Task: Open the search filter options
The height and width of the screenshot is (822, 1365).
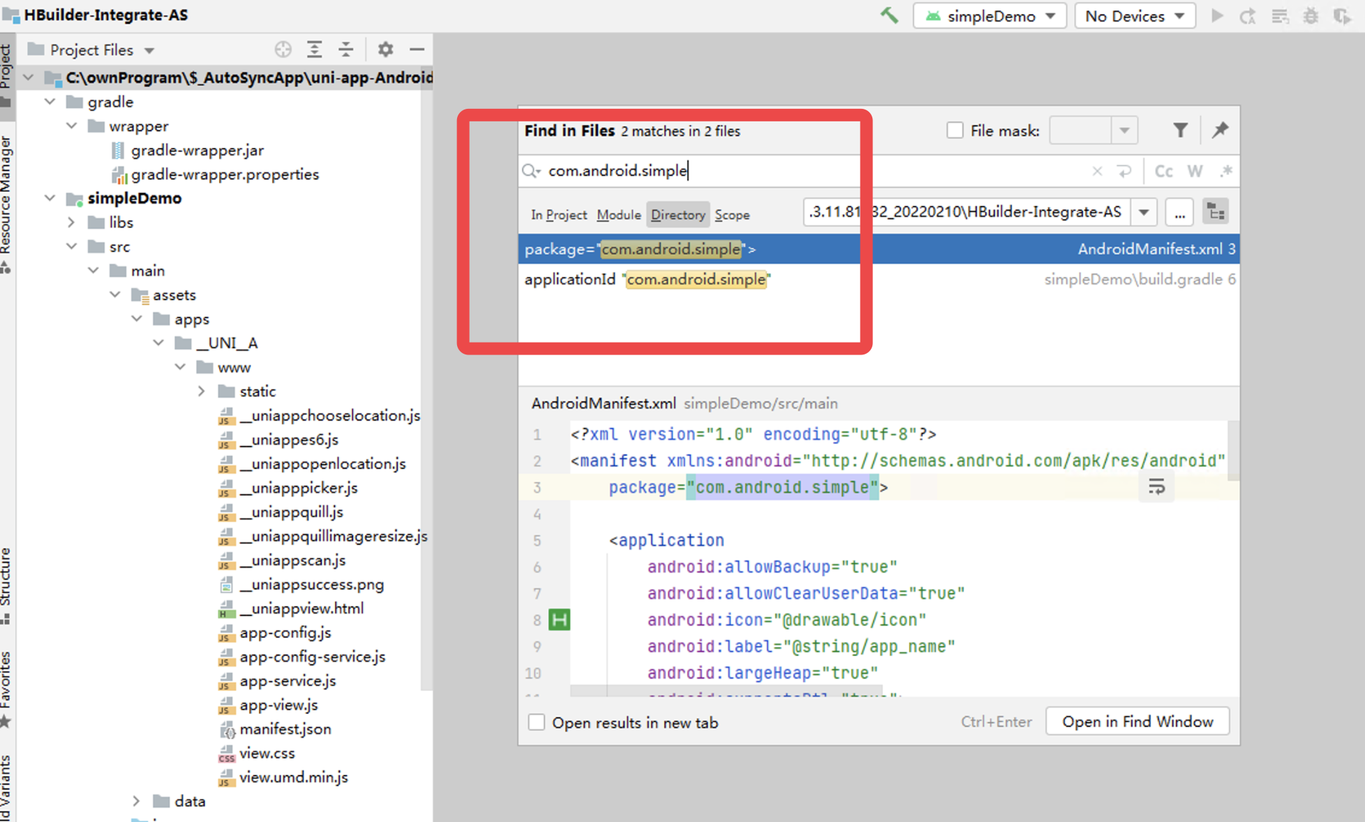Action: click(x=1180, y=130)
